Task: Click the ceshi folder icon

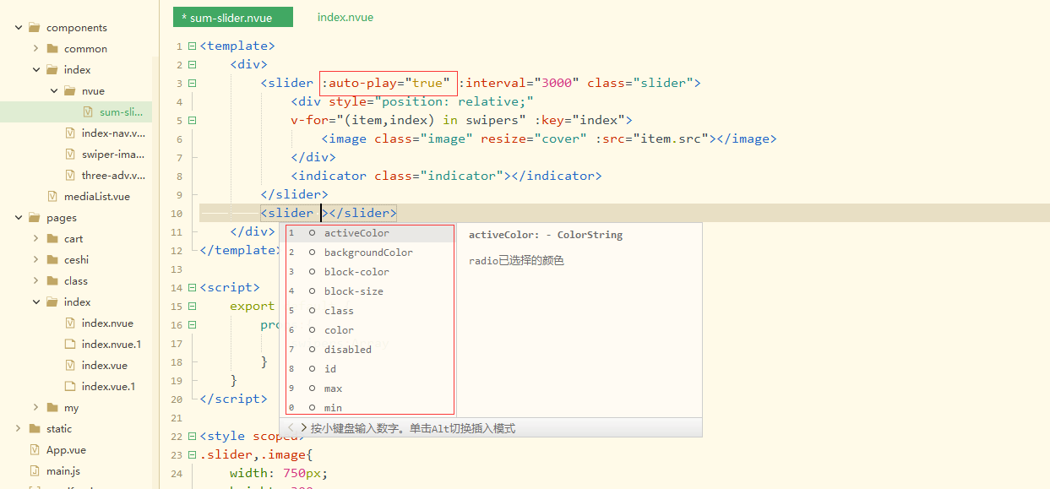Action: (52, 260)
